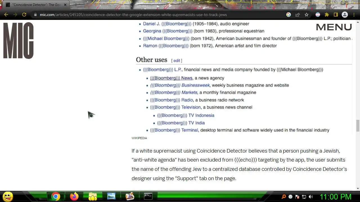Bookmark this page with the star
The width and height of the screenshot is (360, 202).
tap(307, 15)
